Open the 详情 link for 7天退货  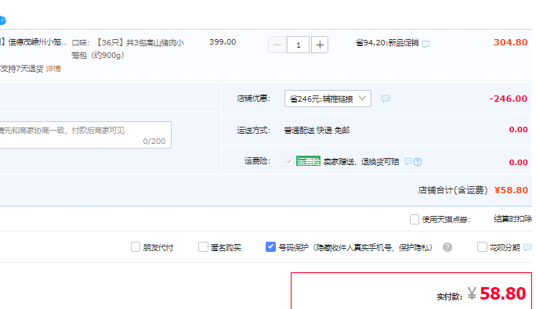[53, 69]
